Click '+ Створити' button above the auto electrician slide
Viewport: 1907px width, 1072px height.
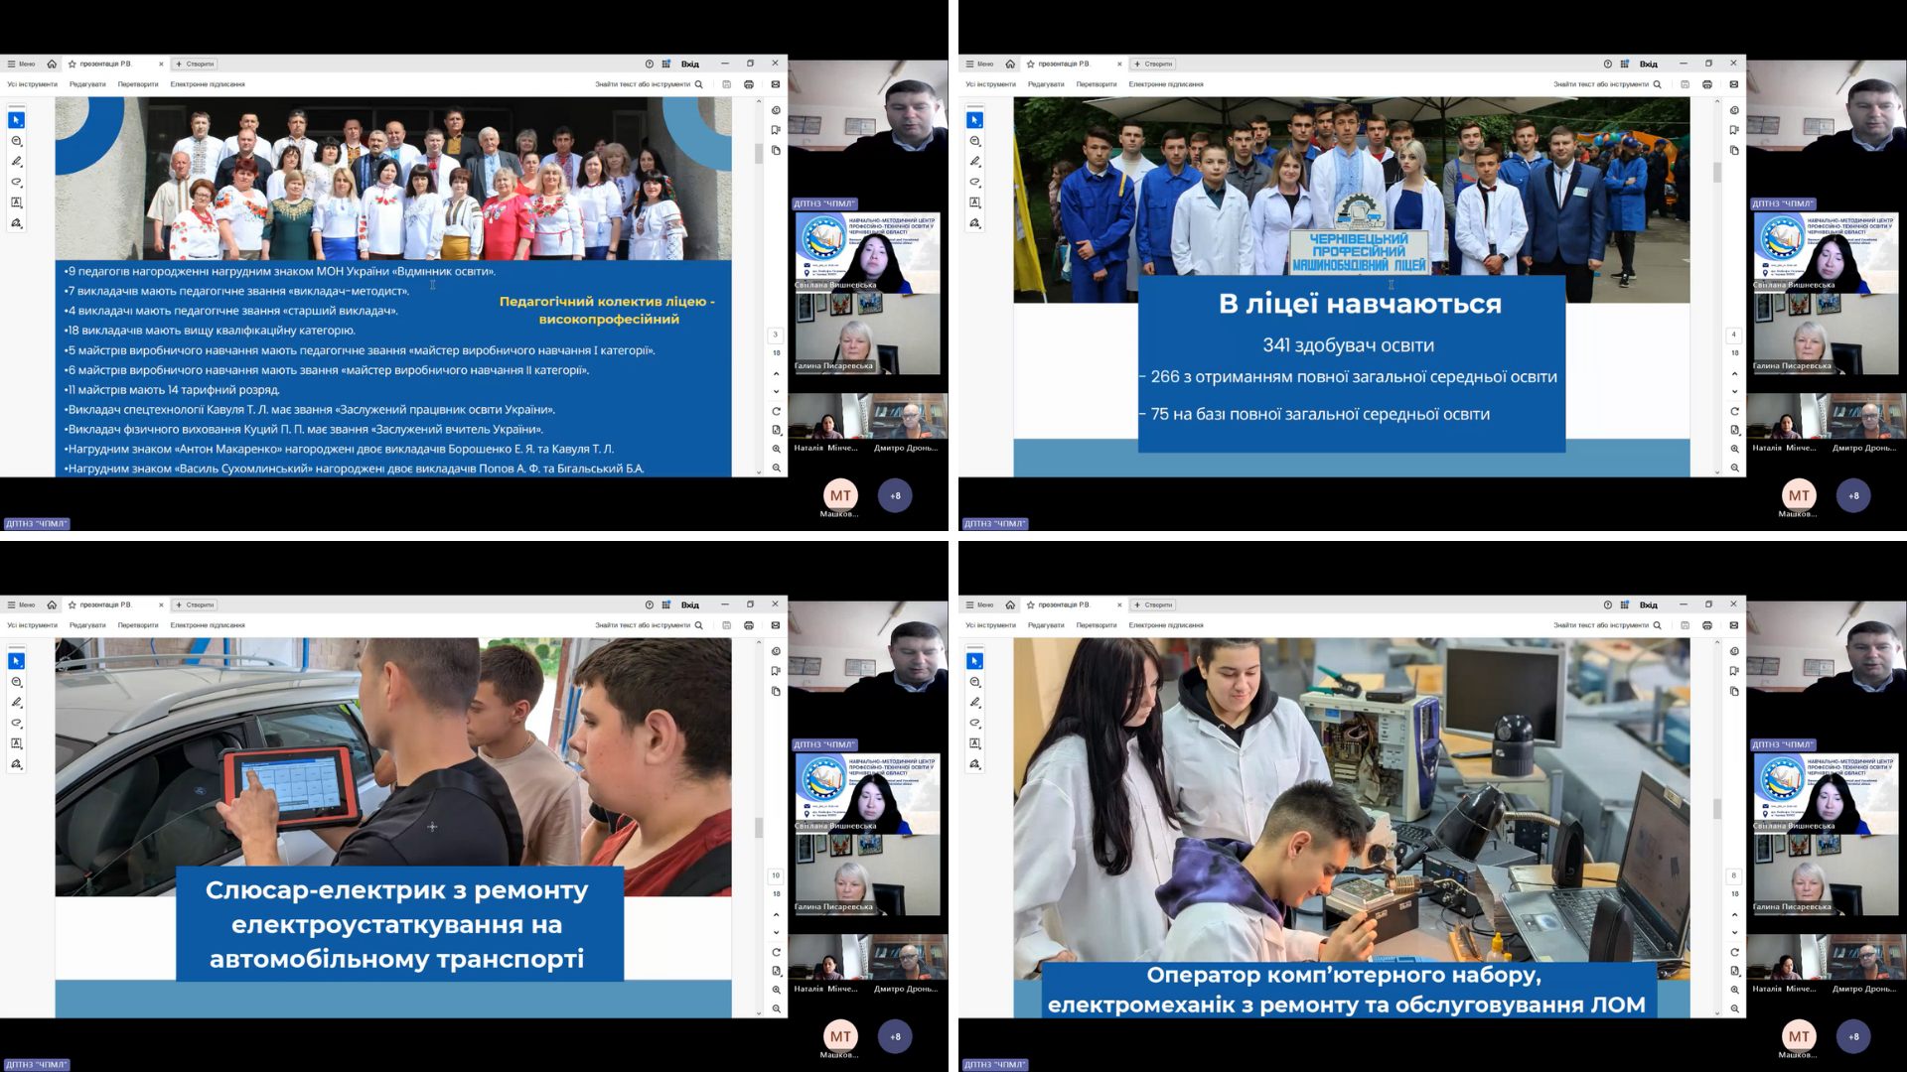(x=195, y=604)
